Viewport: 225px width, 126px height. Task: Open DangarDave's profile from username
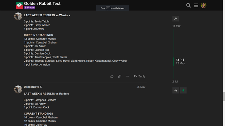click(x=32, y=87)
